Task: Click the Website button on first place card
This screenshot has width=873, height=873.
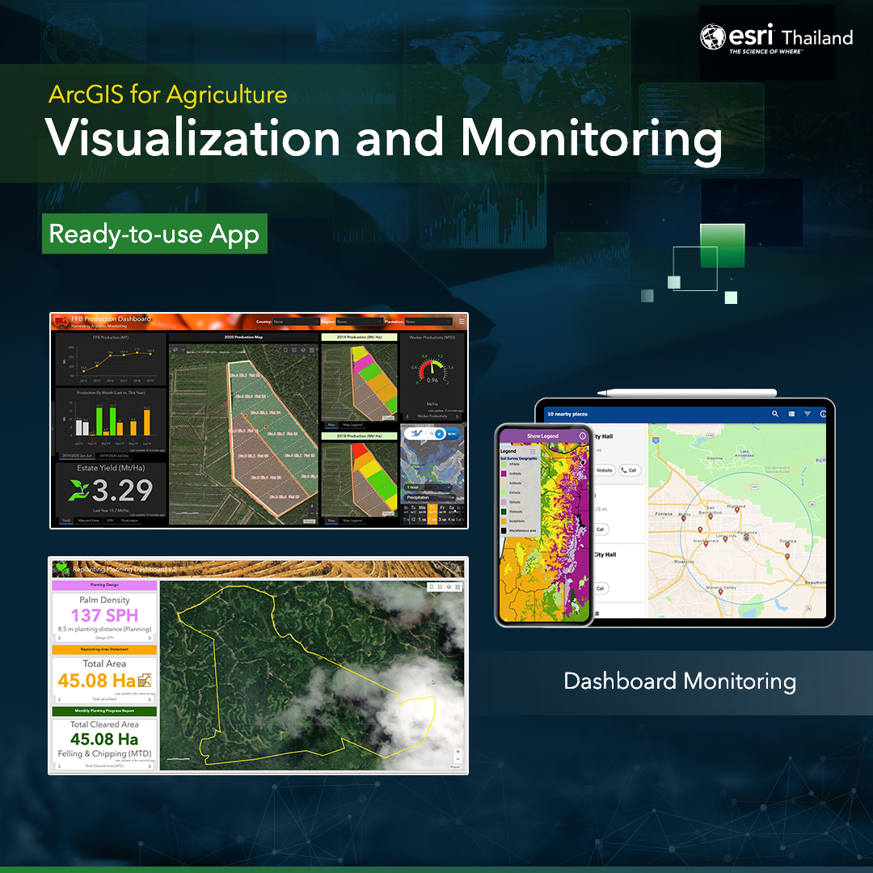Action: coord(605,470)
